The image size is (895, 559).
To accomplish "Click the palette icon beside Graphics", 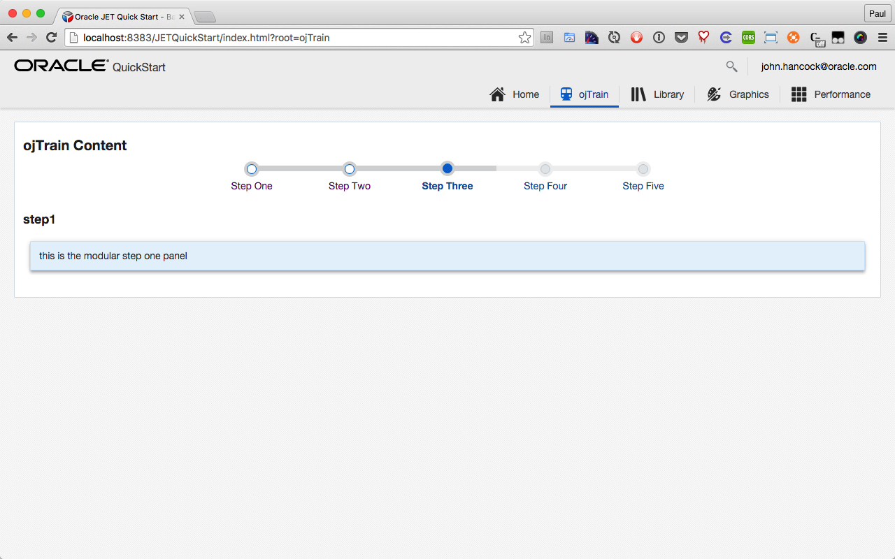I will pyautogui.click(x=714, y=94).
